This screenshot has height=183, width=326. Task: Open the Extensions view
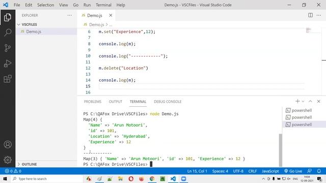[x=8, y=79]
